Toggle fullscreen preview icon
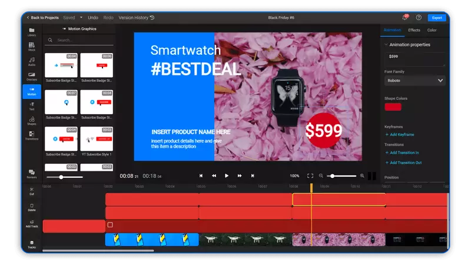471x265 pixels. (310, 175)
